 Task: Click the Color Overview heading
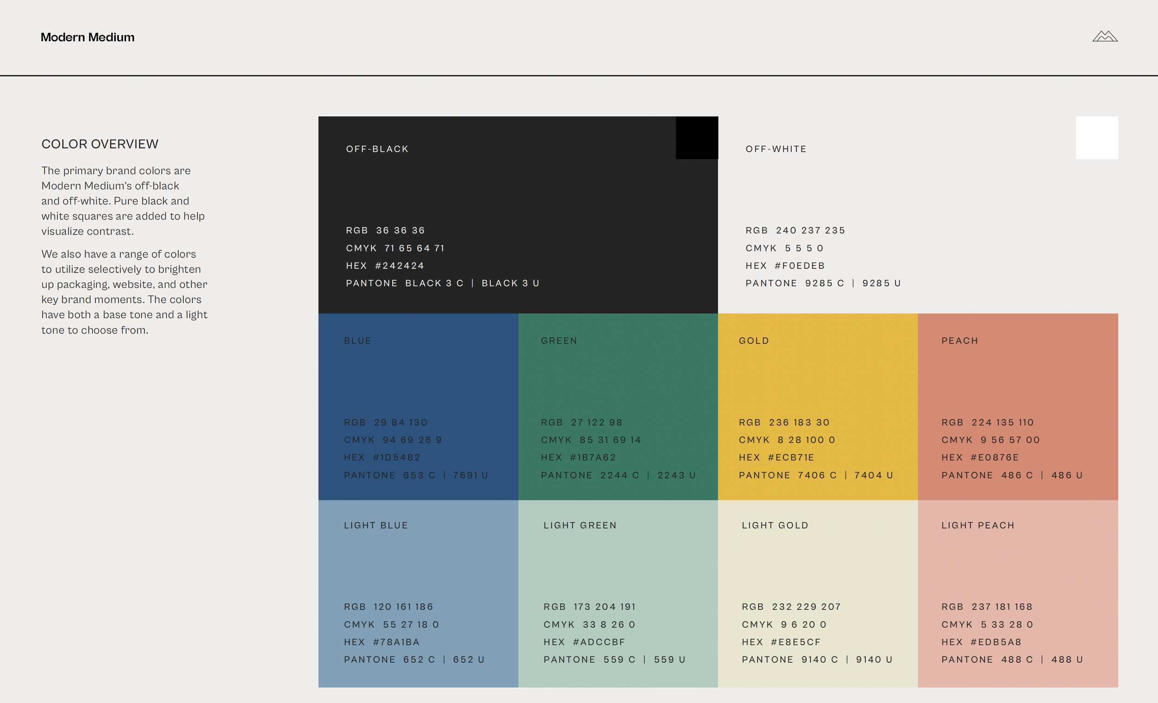tap(100, 143)
